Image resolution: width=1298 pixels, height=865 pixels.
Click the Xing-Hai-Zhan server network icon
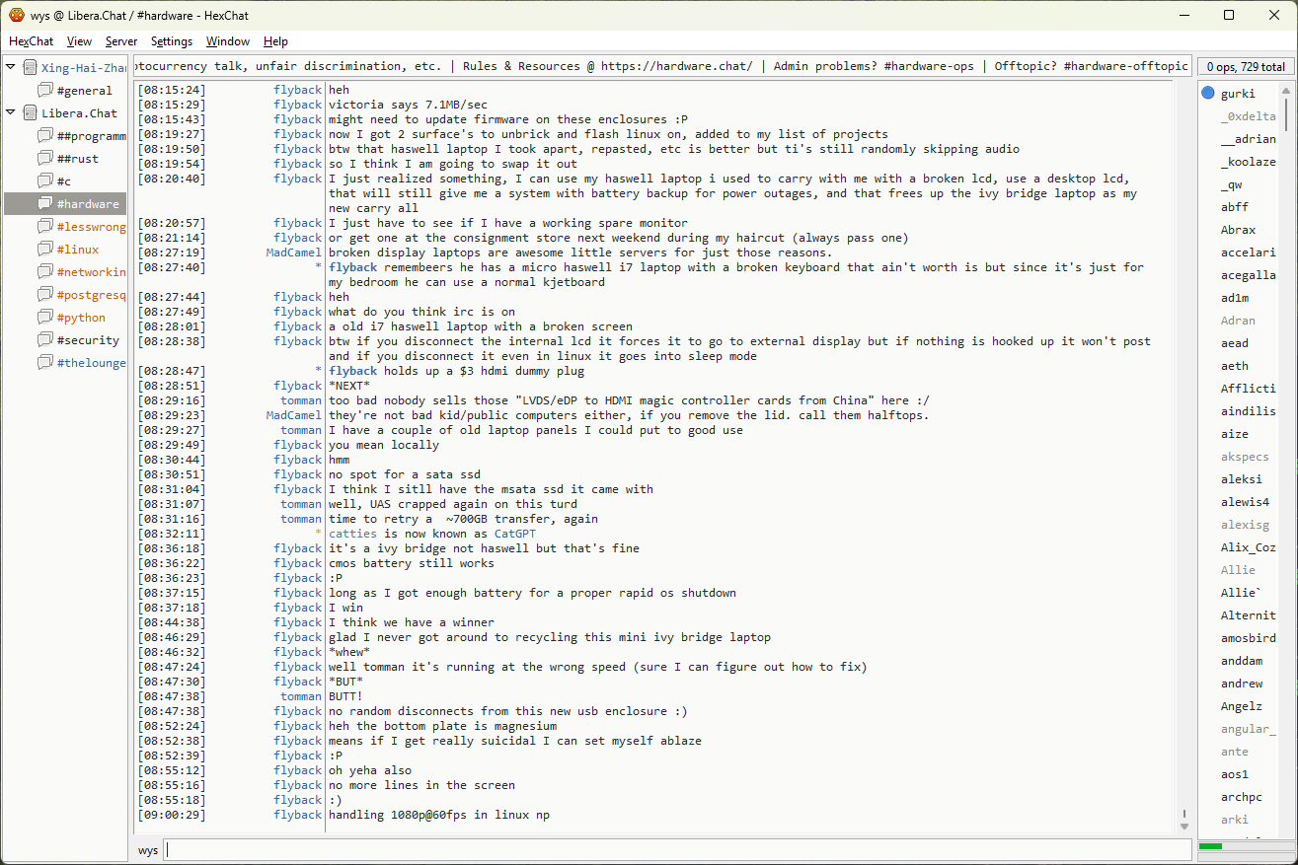31,68
